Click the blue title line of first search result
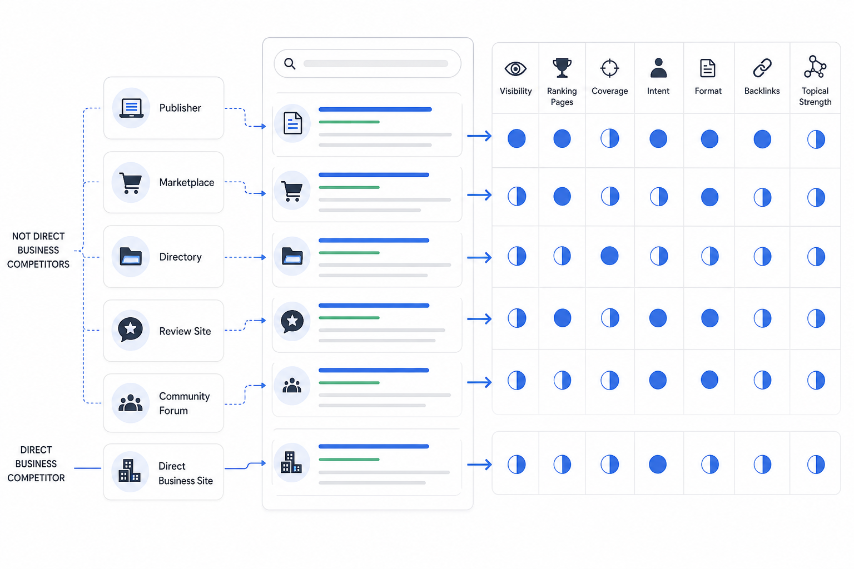Screen dimensions: 854x569 (x=375, y=109)
